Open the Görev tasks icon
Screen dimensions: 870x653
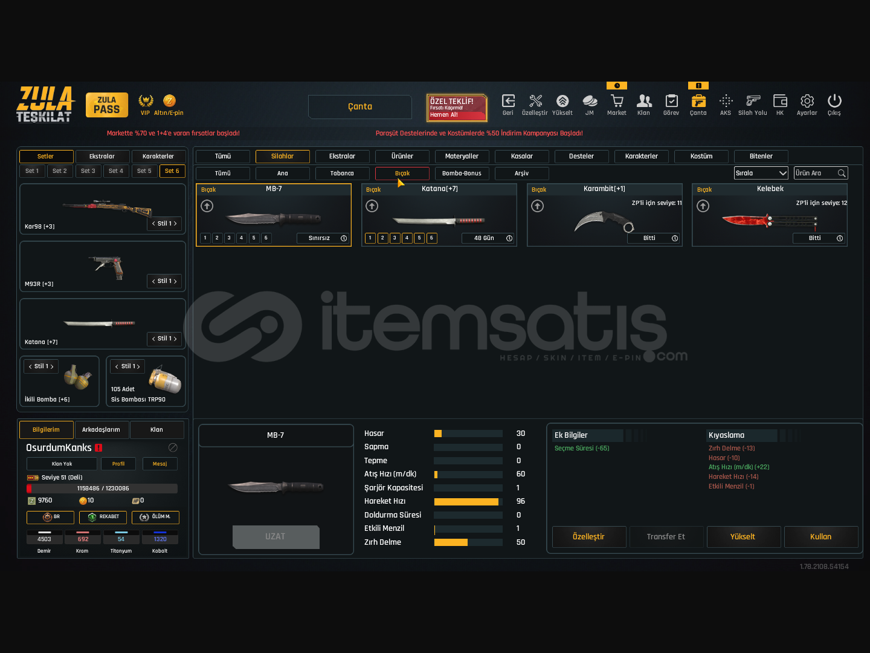pyautogui.click(x=671, y=101)
